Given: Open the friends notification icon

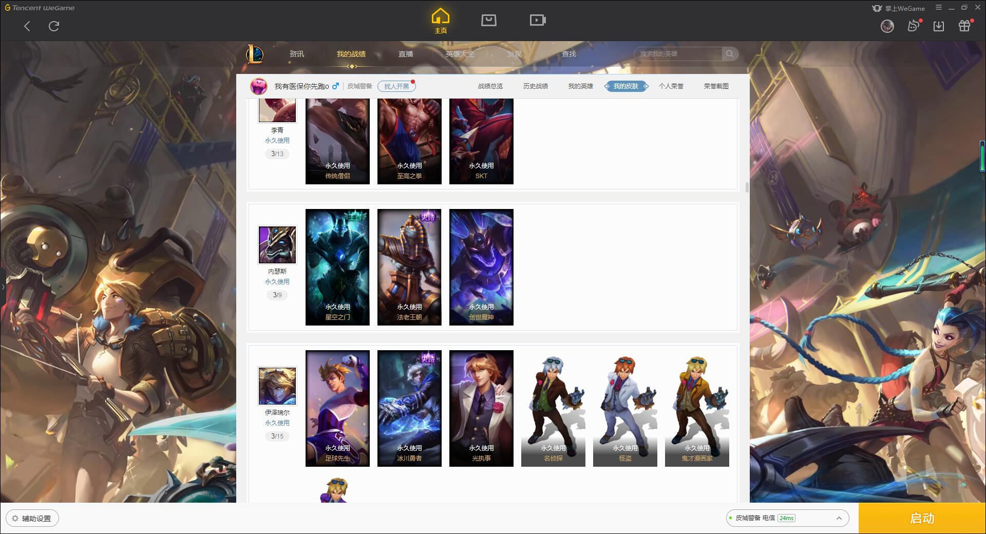Looking at the screenshot, I should [914, 26].
